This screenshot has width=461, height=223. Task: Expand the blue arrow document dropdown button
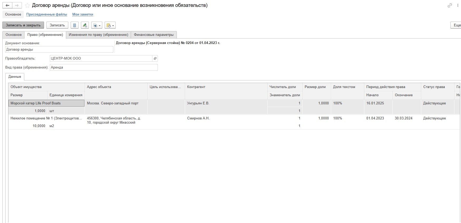(x=97, y=25)
